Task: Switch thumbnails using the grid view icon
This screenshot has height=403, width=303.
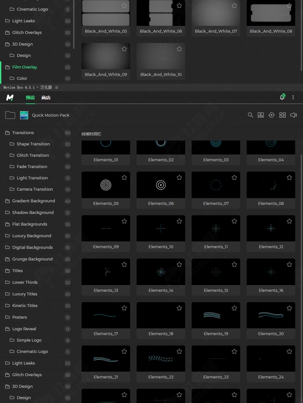Action: [283, 115]
